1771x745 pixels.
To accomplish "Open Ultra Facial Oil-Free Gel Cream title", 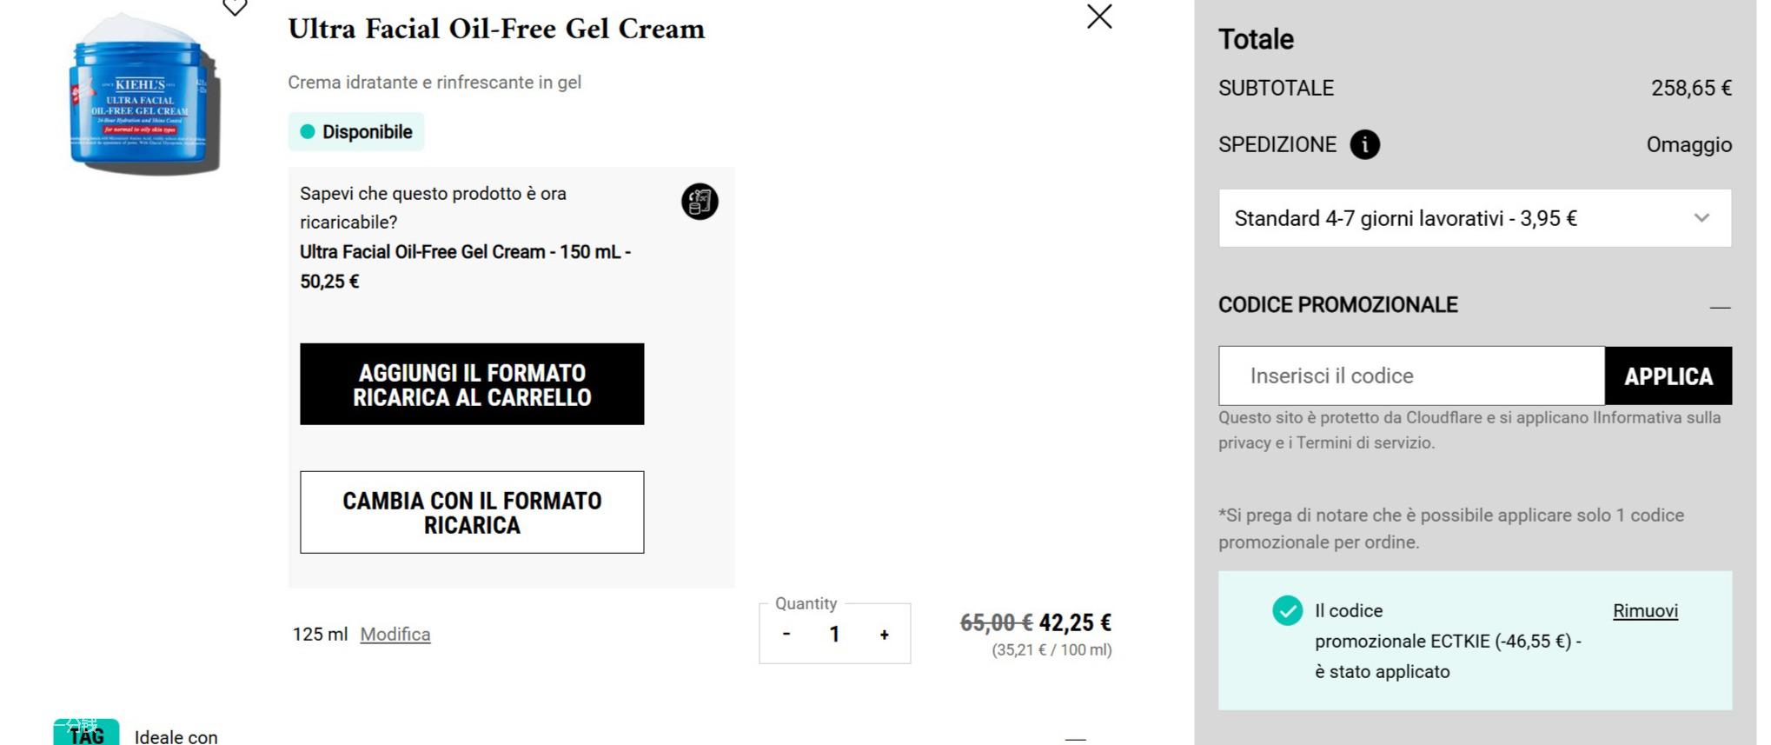I will pos(496,30).
